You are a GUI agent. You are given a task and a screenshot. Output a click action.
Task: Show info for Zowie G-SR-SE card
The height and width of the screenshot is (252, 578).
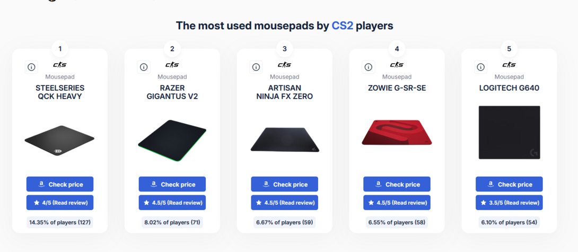369,67
